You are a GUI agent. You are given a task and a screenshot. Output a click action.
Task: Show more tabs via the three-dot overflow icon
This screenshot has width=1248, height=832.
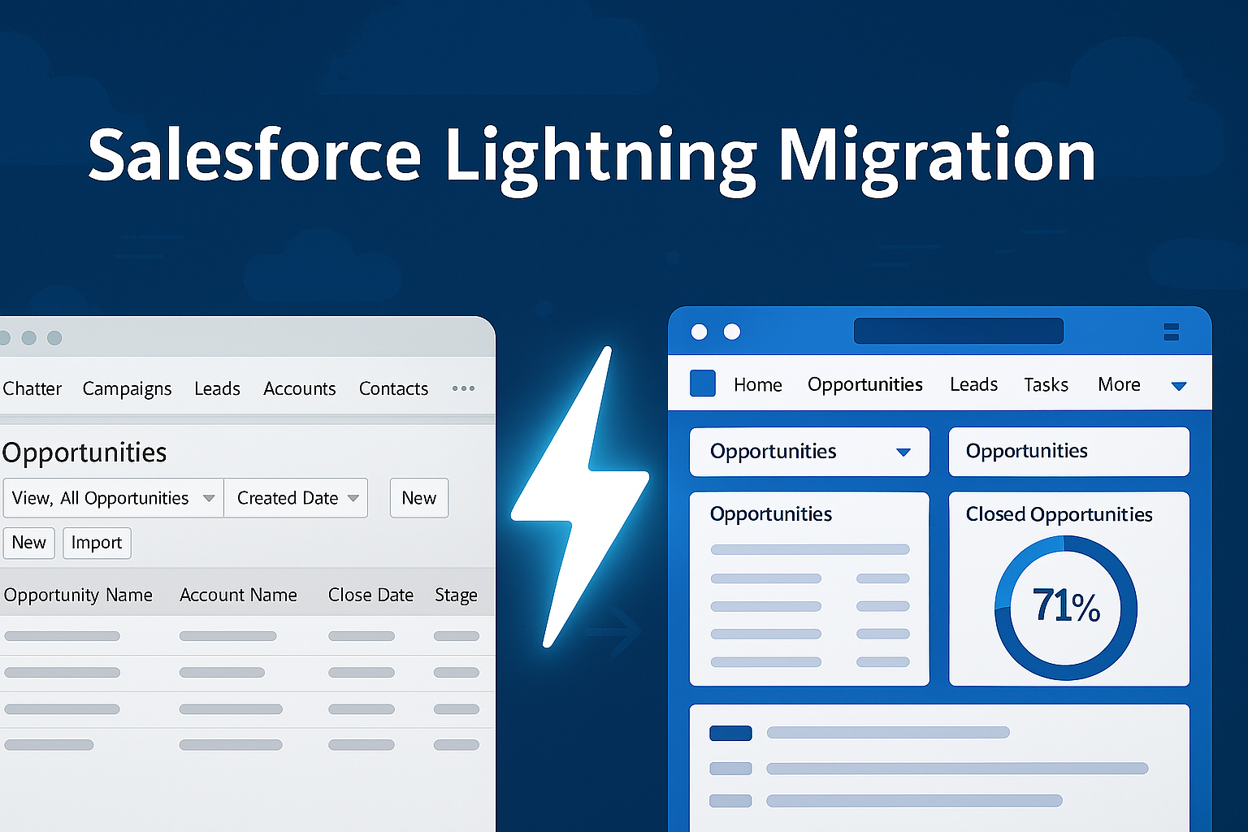[x=463, y=388]
